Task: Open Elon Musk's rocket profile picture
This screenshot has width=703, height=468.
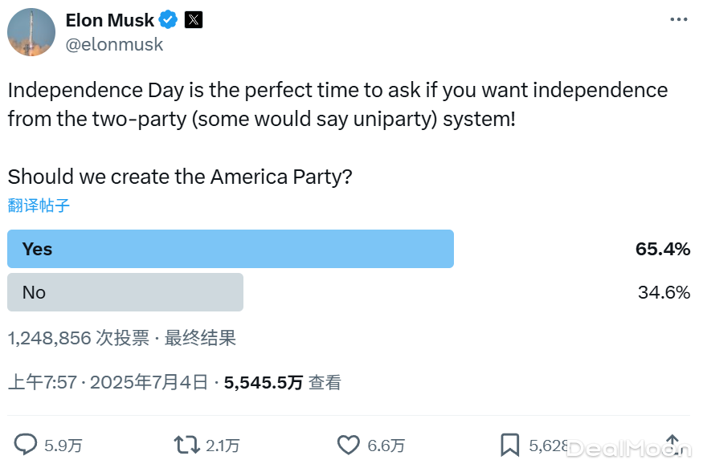Action: click(31, 32)
